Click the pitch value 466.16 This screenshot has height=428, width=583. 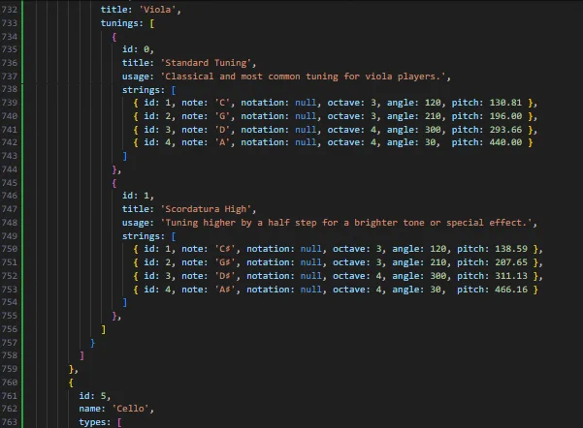click(511, 290)
